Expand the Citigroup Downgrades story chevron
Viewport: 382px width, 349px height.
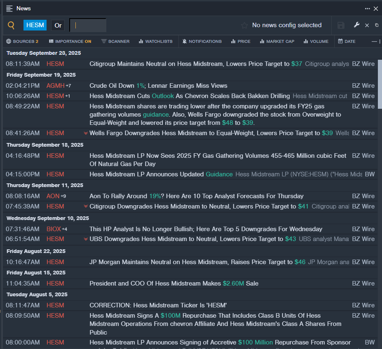86,206
